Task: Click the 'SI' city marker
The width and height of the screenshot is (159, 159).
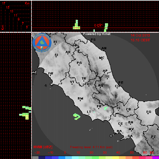Action: coord(56,55)
